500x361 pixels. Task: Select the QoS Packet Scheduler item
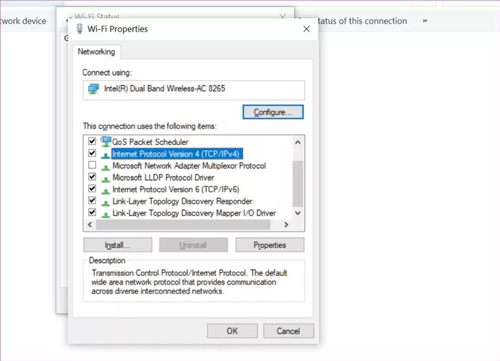point(150,142)
